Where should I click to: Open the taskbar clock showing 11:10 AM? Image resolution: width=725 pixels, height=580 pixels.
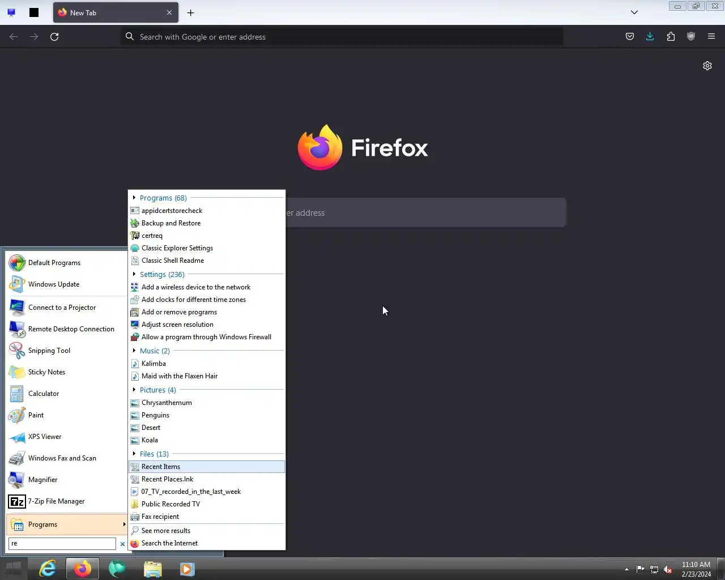[696, 569]
